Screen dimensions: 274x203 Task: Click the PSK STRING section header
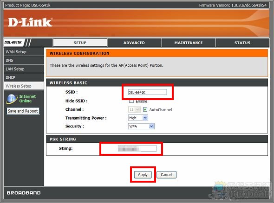coord(63,139)
